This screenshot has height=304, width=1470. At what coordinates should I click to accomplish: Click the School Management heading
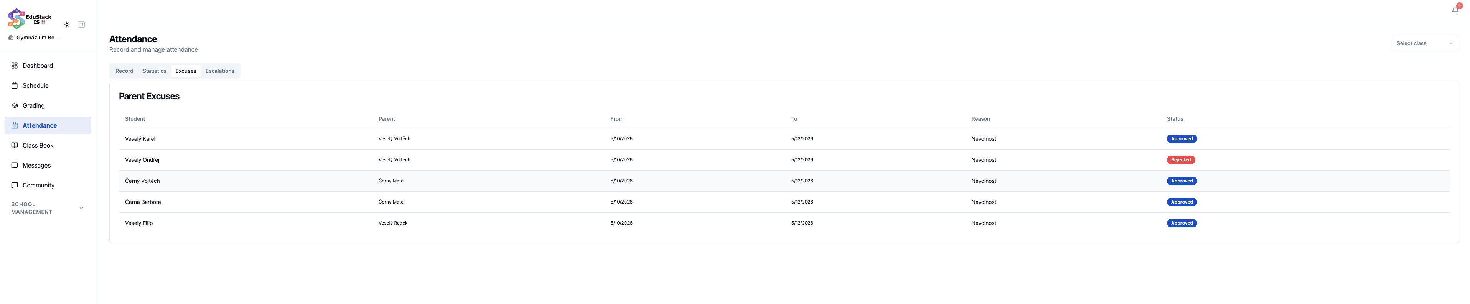click(32, 208)
